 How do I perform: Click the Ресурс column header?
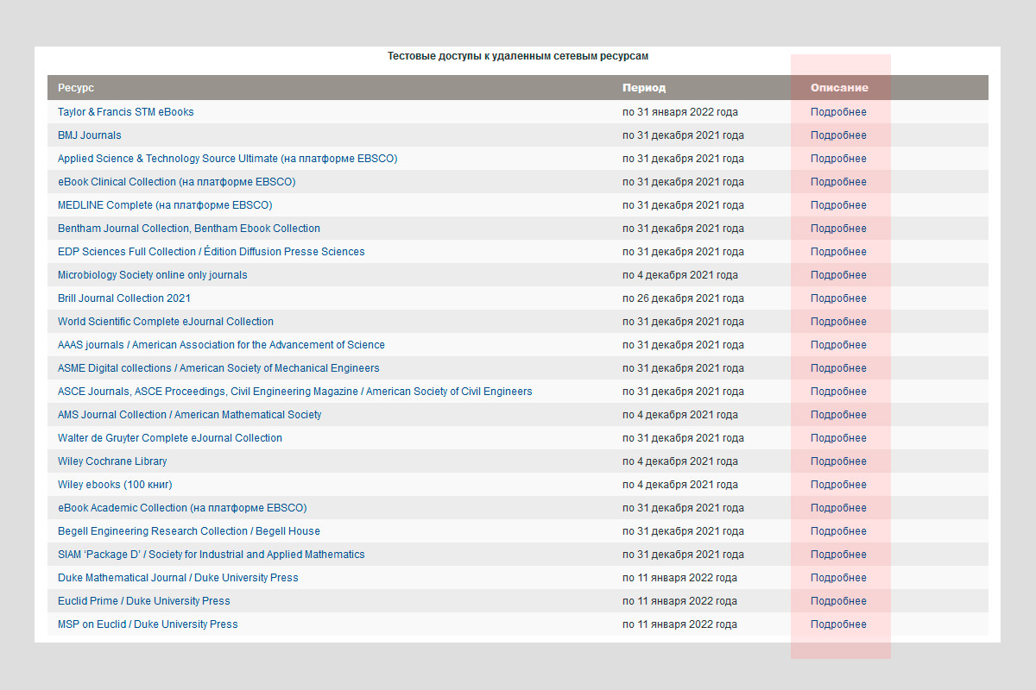(76, 88)
